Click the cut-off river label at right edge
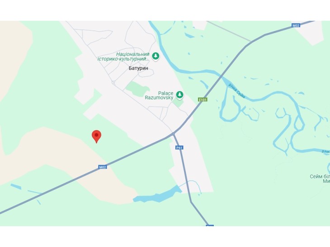 [326, 151]
